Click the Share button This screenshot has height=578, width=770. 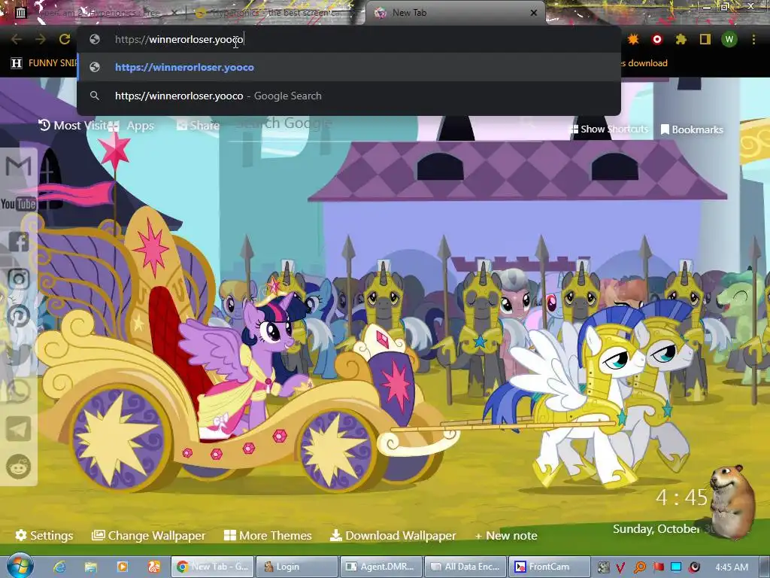click(199, 126)
